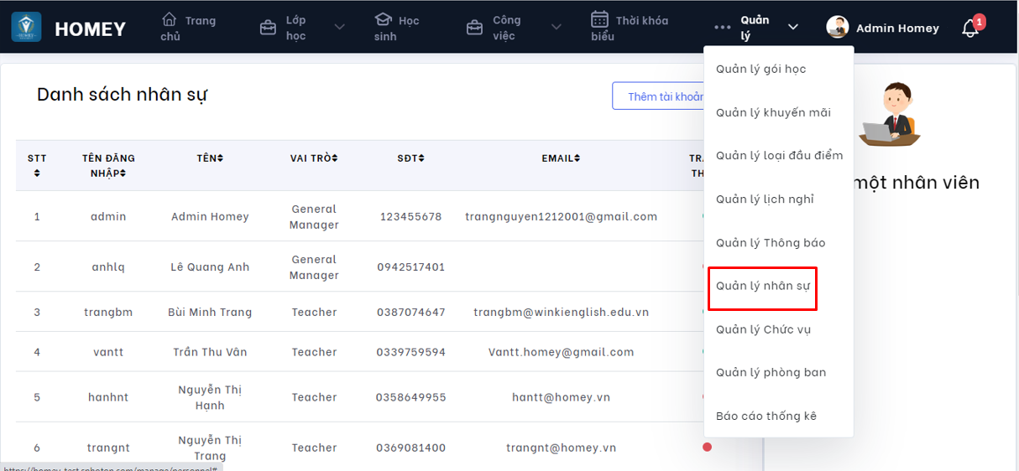Click the HOMEY logo icon
Viewport: 1019px width, 471px height.
[26, 27]
